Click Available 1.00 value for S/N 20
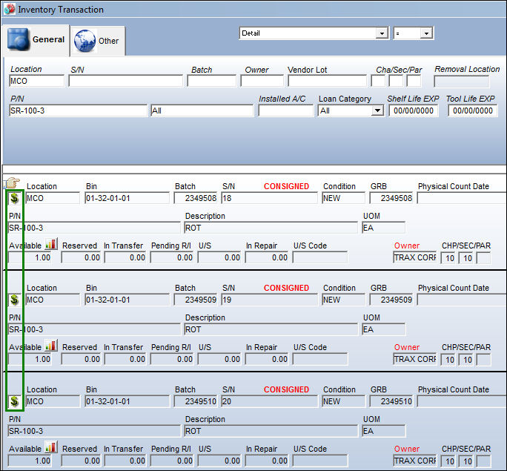 [30, 461]
